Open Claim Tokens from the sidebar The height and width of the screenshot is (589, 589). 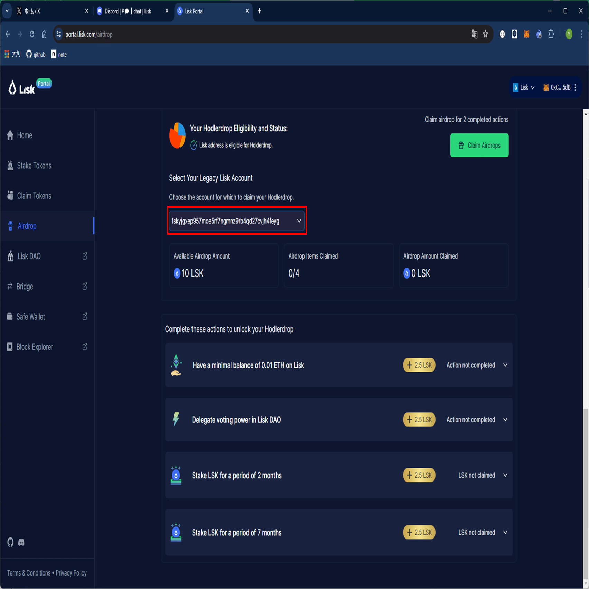point(10,196)
